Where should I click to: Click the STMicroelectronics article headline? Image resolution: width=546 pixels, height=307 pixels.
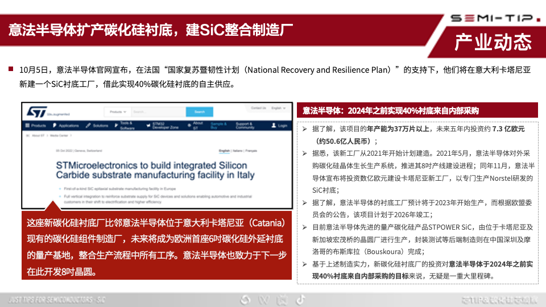pos(155,170)
